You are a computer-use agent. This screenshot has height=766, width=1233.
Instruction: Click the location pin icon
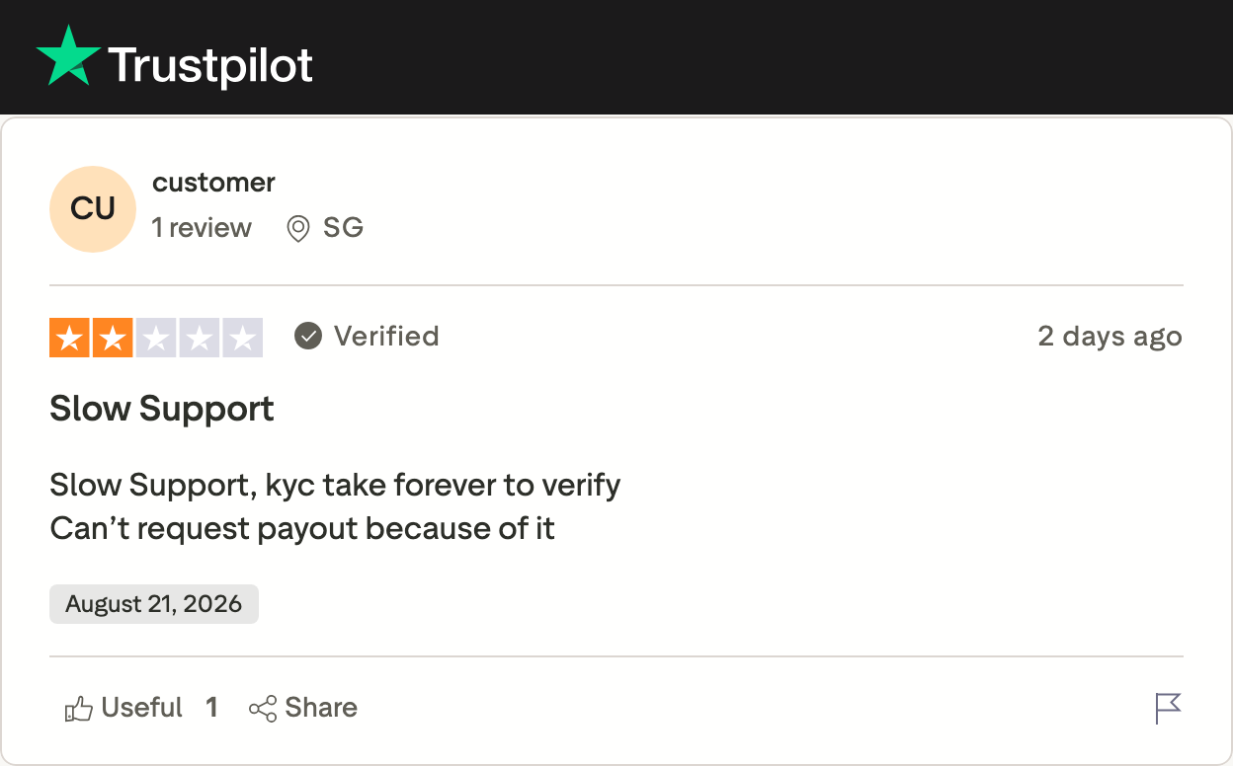tap(297, 229)
